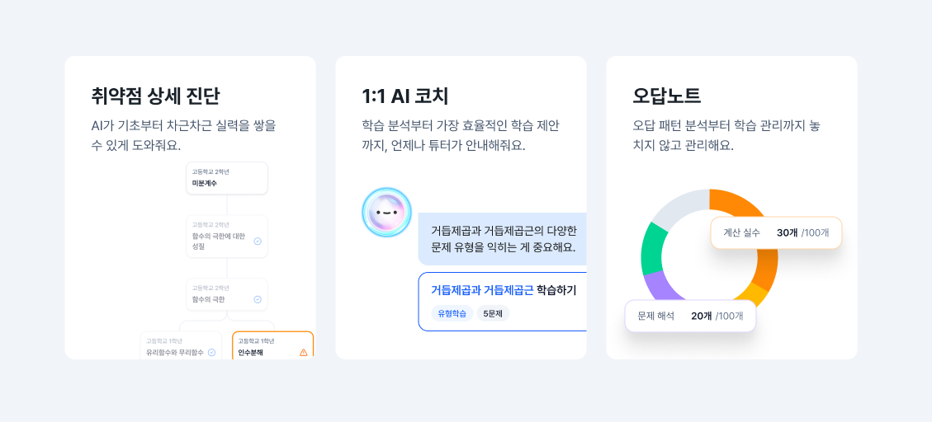Image resolution: width=932 pixels, height=422 pixels.
Task: Click the 계산 실수 30개 tooltip
Action: tap(776, 232)
